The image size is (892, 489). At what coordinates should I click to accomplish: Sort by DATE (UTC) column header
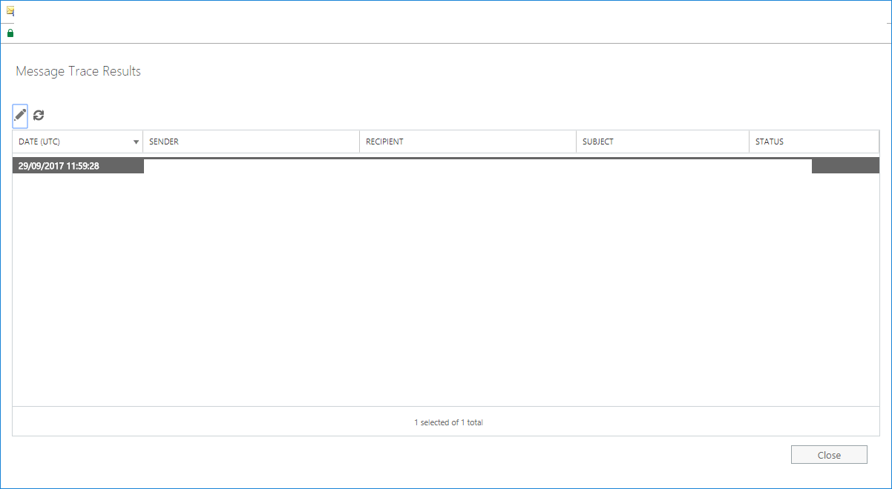tap(78, 142)
